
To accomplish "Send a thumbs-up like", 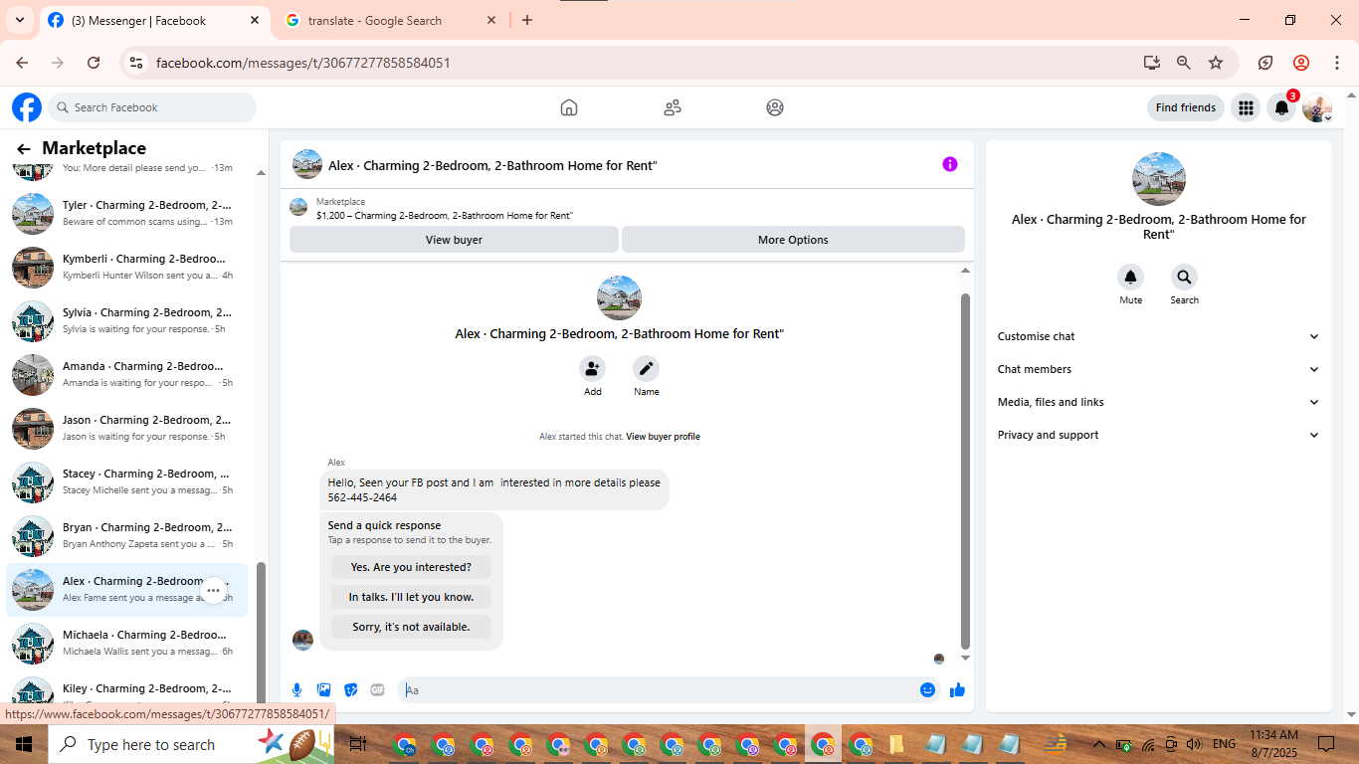I will tap(957, 689).
